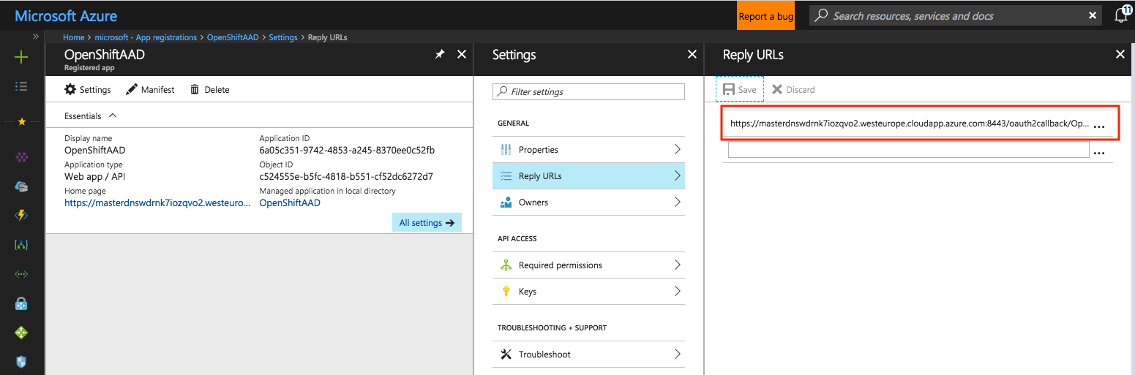Click the Filter settings search box
This screenshot has height=375, width=1135.
[589, 92]
